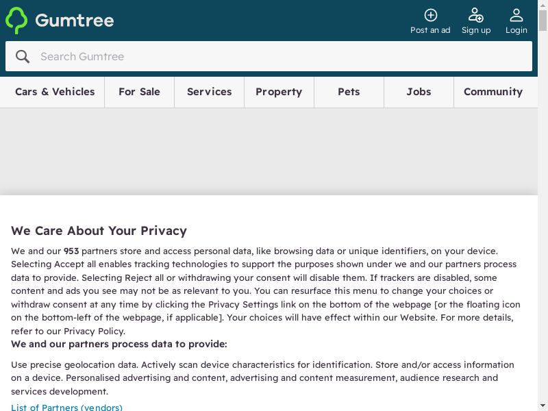Screen dimensions: 548x411
Task: Open the For Sale category
Action: (x=139, y=92)
